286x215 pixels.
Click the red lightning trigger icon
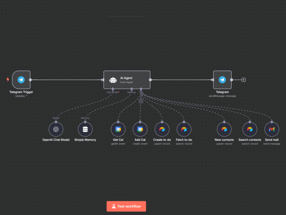tap(8, 80)
